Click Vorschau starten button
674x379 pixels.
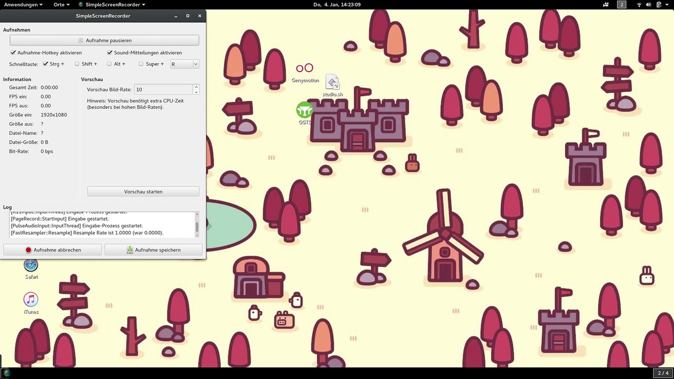[x=143, y=192]
